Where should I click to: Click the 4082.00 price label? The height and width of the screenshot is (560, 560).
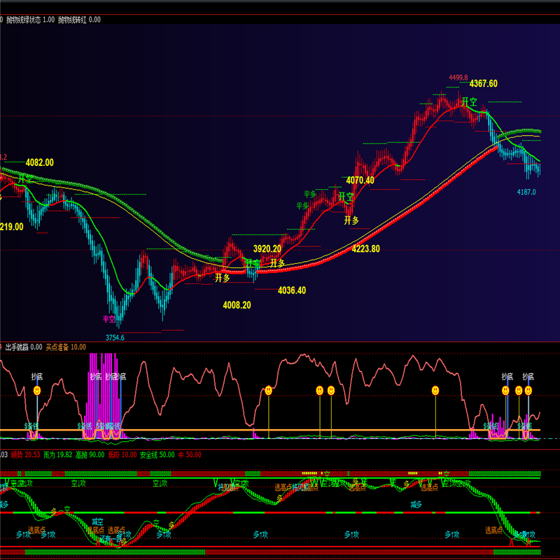[40, 162]
